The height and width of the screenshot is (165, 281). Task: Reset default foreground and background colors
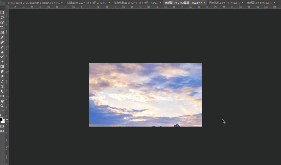click(1, 115)
